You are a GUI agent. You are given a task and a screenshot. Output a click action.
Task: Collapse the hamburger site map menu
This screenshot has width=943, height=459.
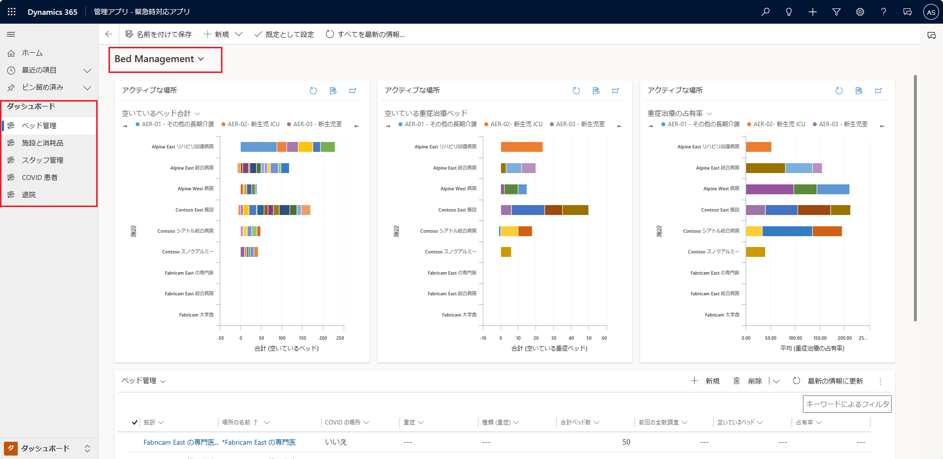click(11, 35)
